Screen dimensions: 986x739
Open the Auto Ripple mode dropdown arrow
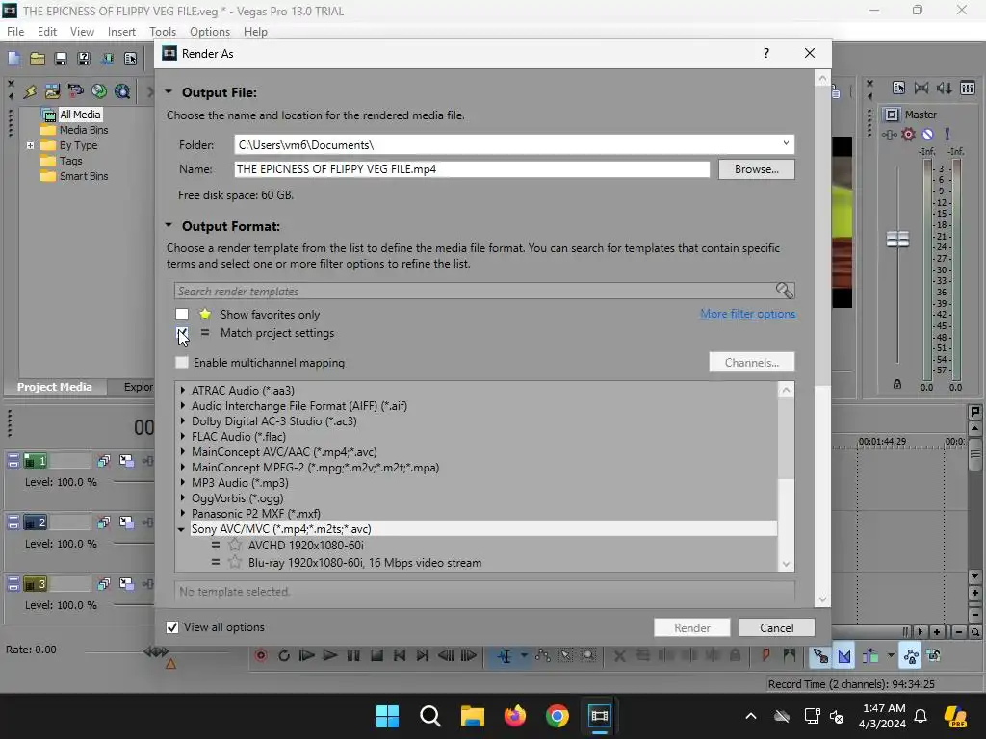[x=891, y=655]
